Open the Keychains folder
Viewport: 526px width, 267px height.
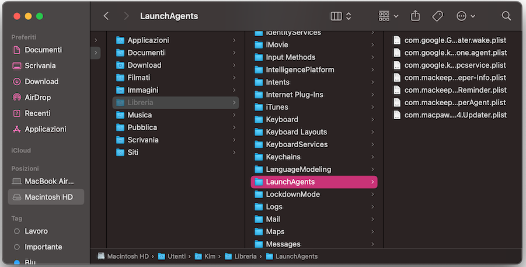pos(314,157)
